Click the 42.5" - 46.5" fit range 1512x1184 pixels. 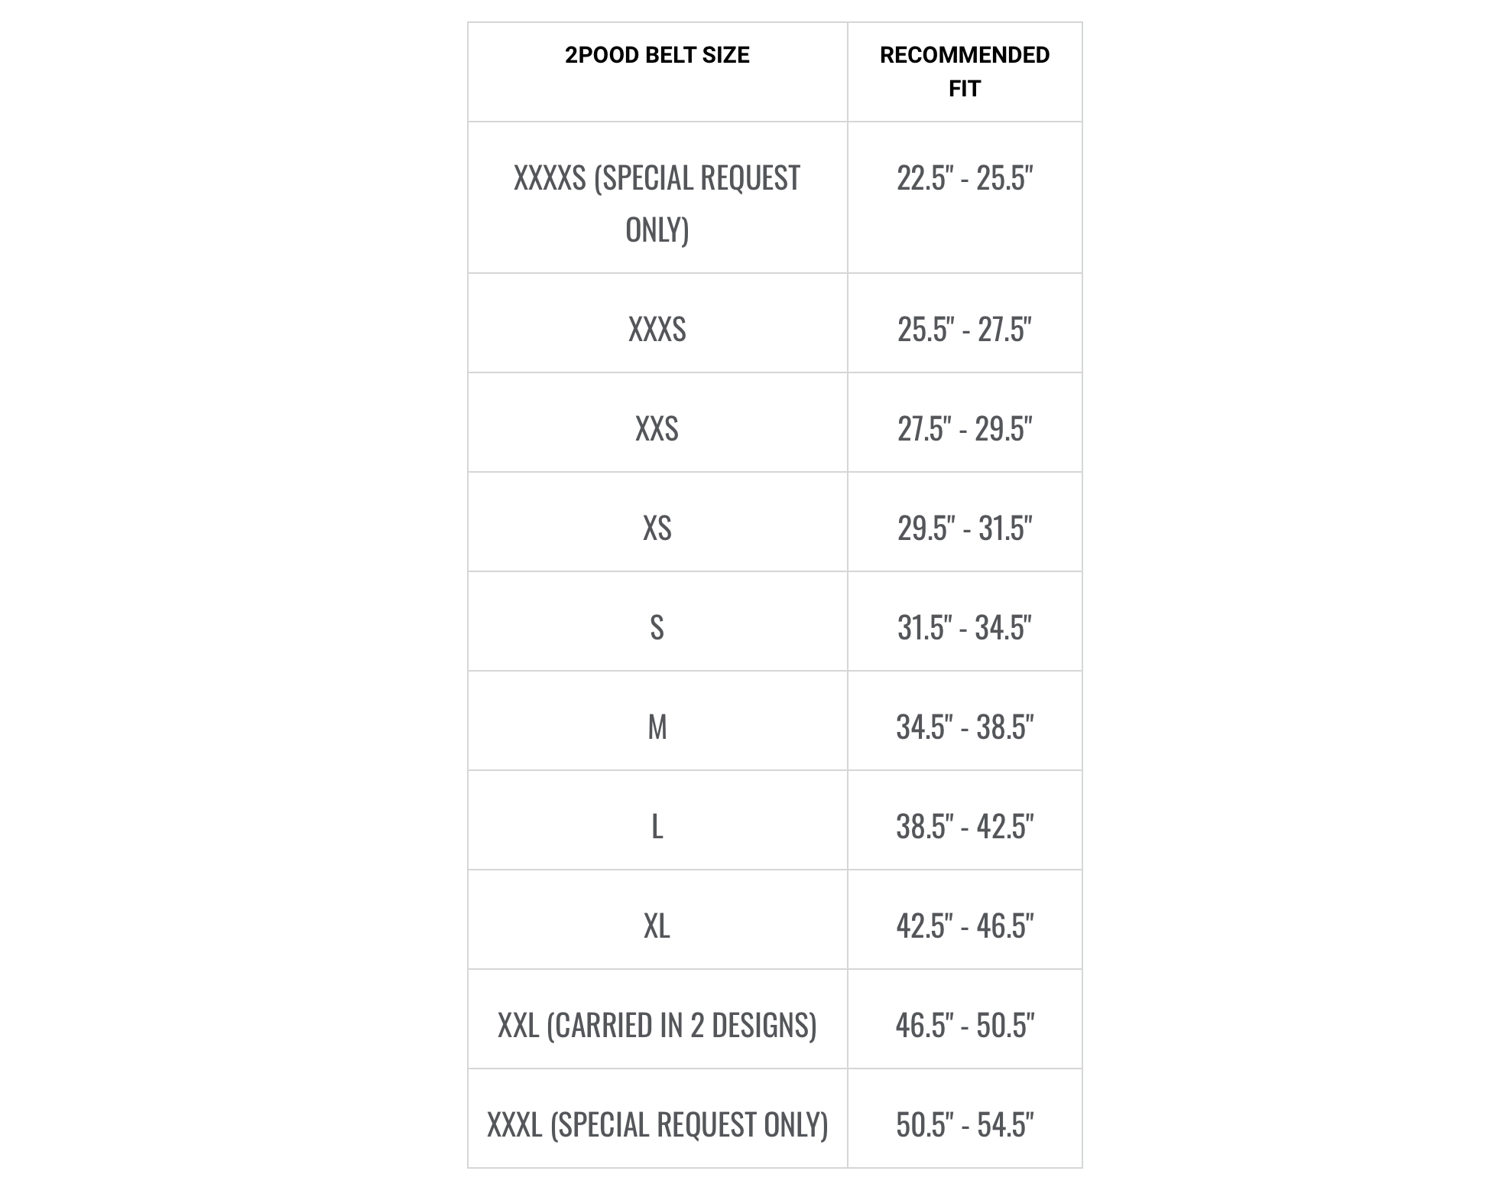pos(965,926)
